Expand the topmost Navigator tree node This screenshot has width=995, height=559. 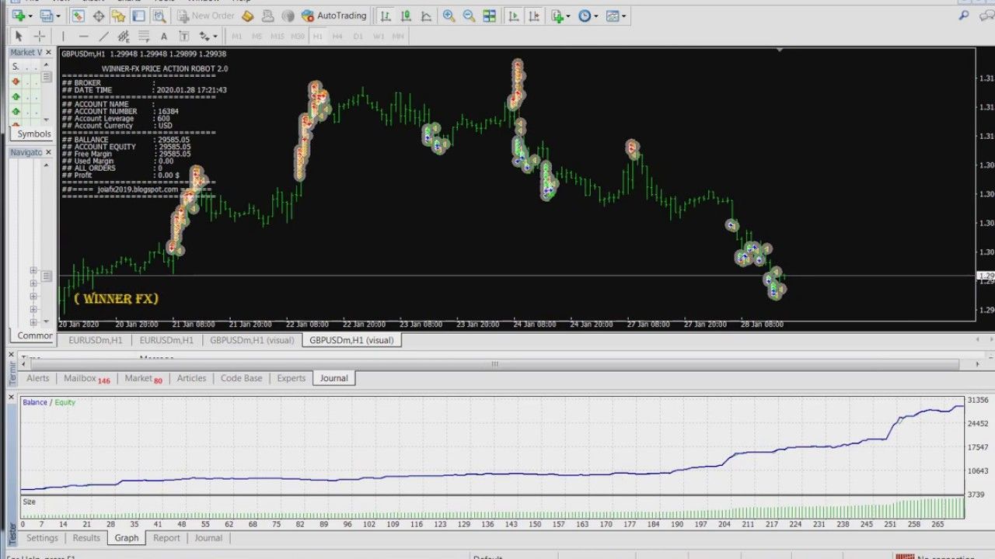click(x=33, y=270)
